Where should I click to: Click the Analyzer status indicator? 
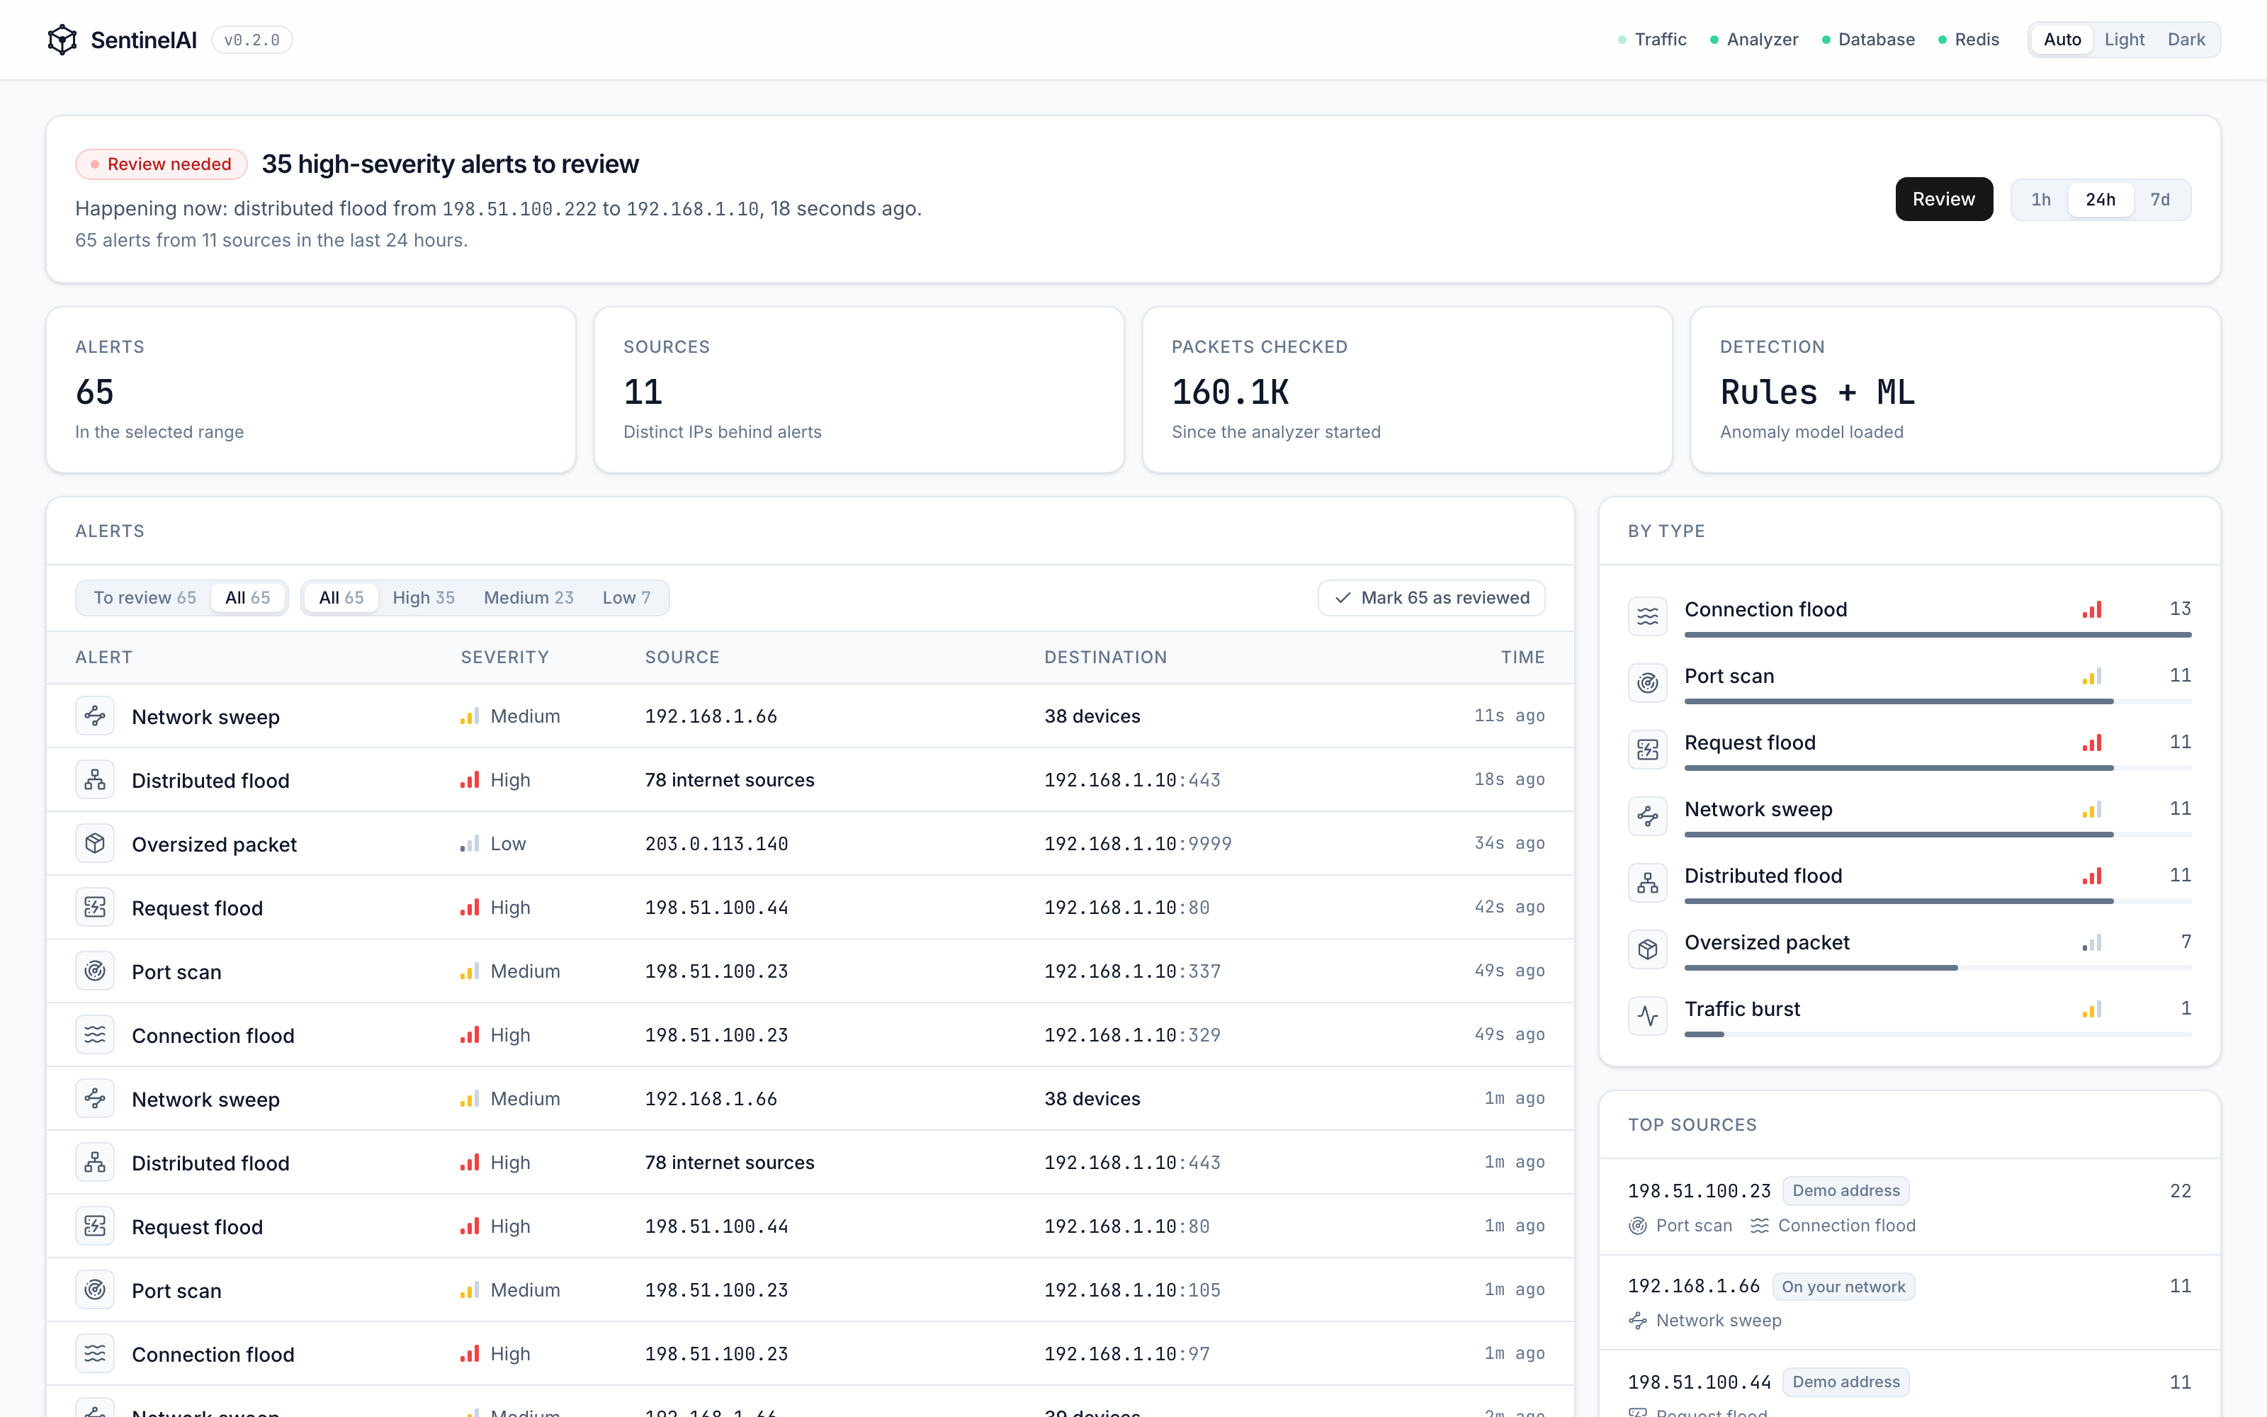[x=1753, y=40]
